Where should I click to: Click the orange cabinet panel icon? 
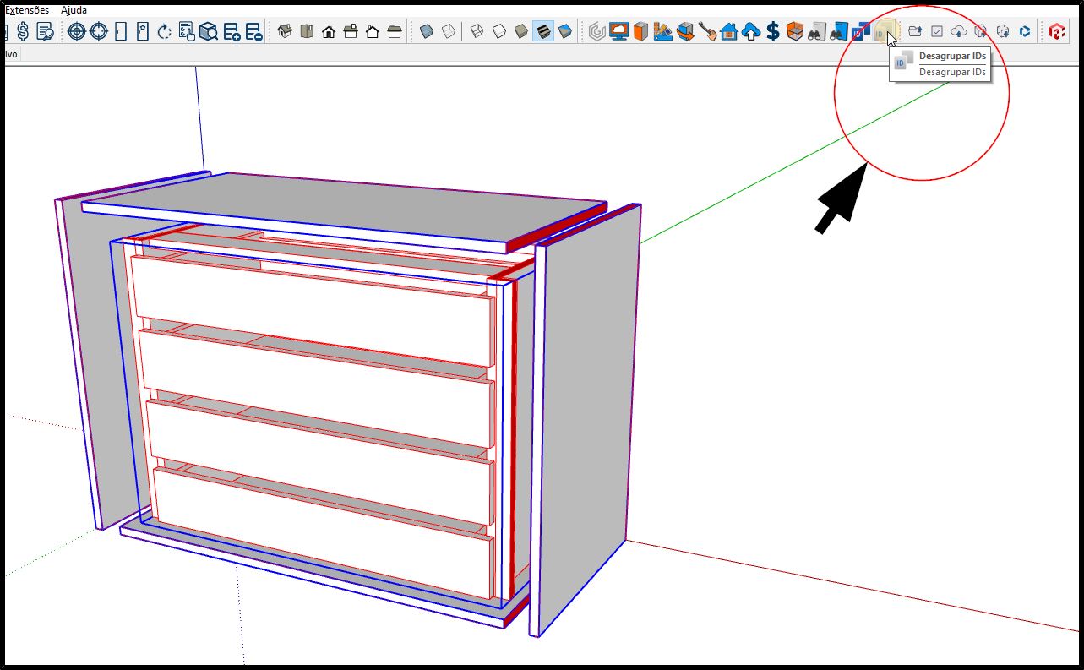[x=641, y=32]
